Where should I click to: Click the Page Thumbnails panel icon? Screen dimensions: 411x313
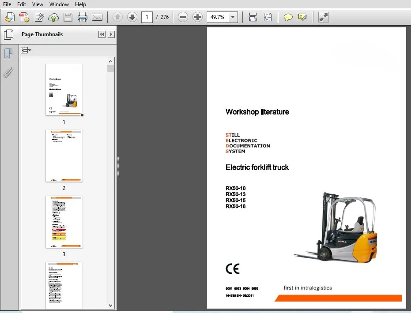tap(9, 34)
